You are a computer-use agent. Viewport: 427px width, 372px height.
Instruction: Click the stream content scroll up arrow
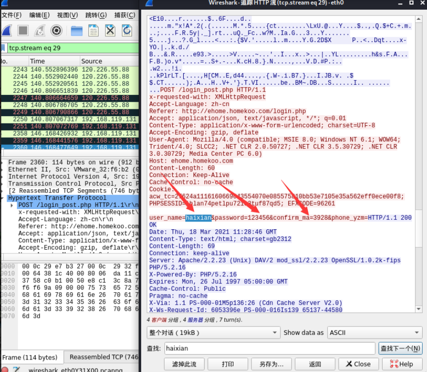tap(418, 19)
